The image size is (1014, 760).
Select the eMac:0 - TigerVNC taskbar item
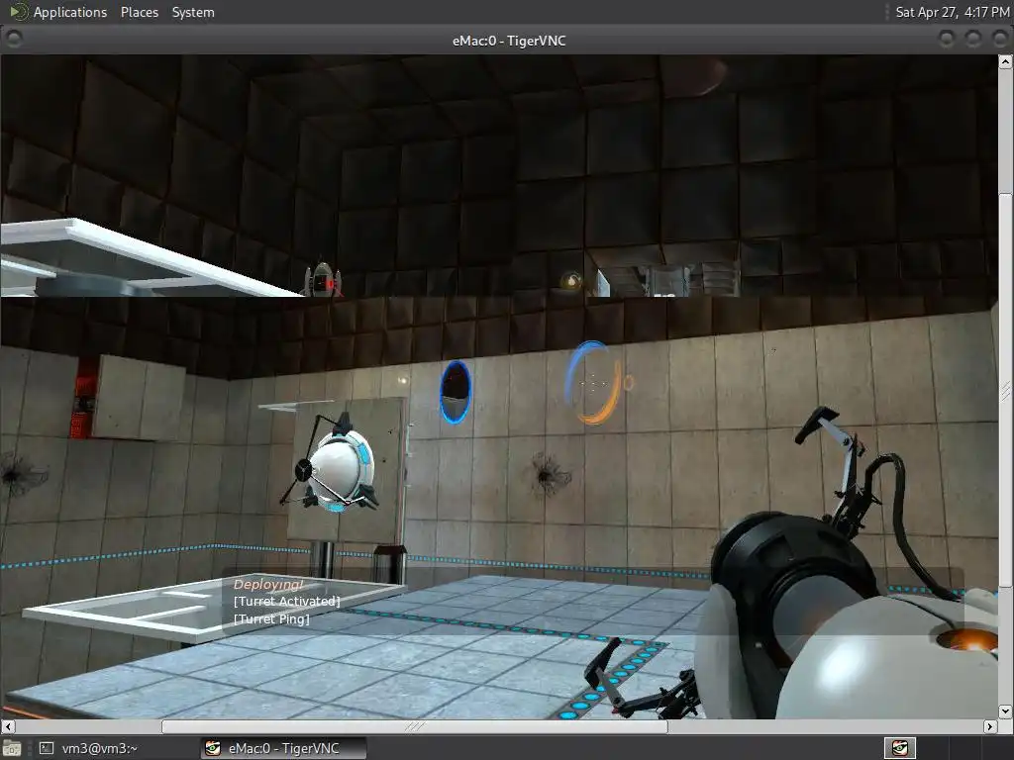(282, 748)
